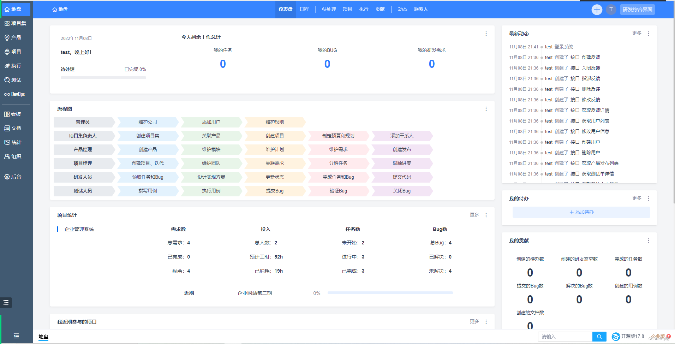Open 地盘 in the left sidebar
Image resolution: width=675 pixels, height=344 pixels.
coord(16,10)
